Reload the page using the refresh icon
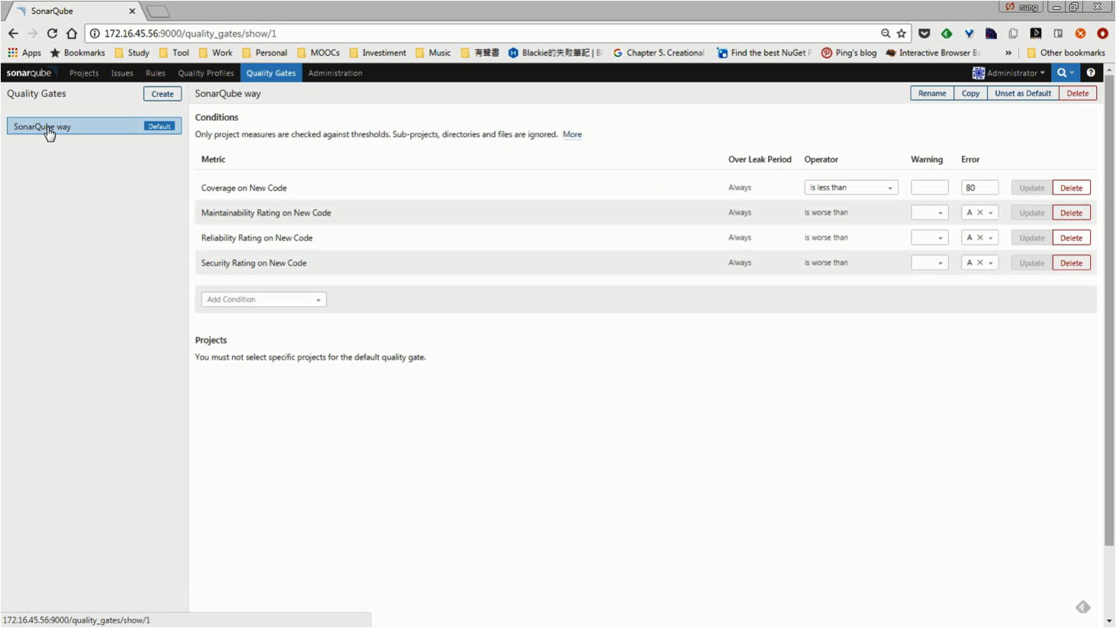This screenshot has width=1116, height=628. [x=52, y=34]
